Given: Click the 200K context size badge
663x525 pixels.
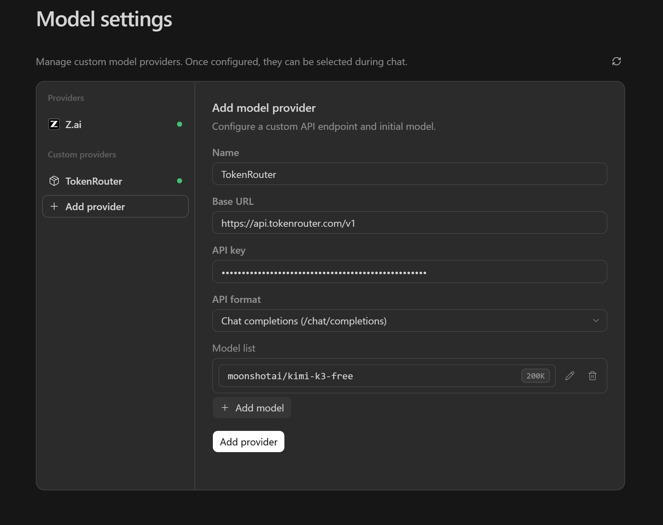Looking at the screenshot, I should pos(535,376).
